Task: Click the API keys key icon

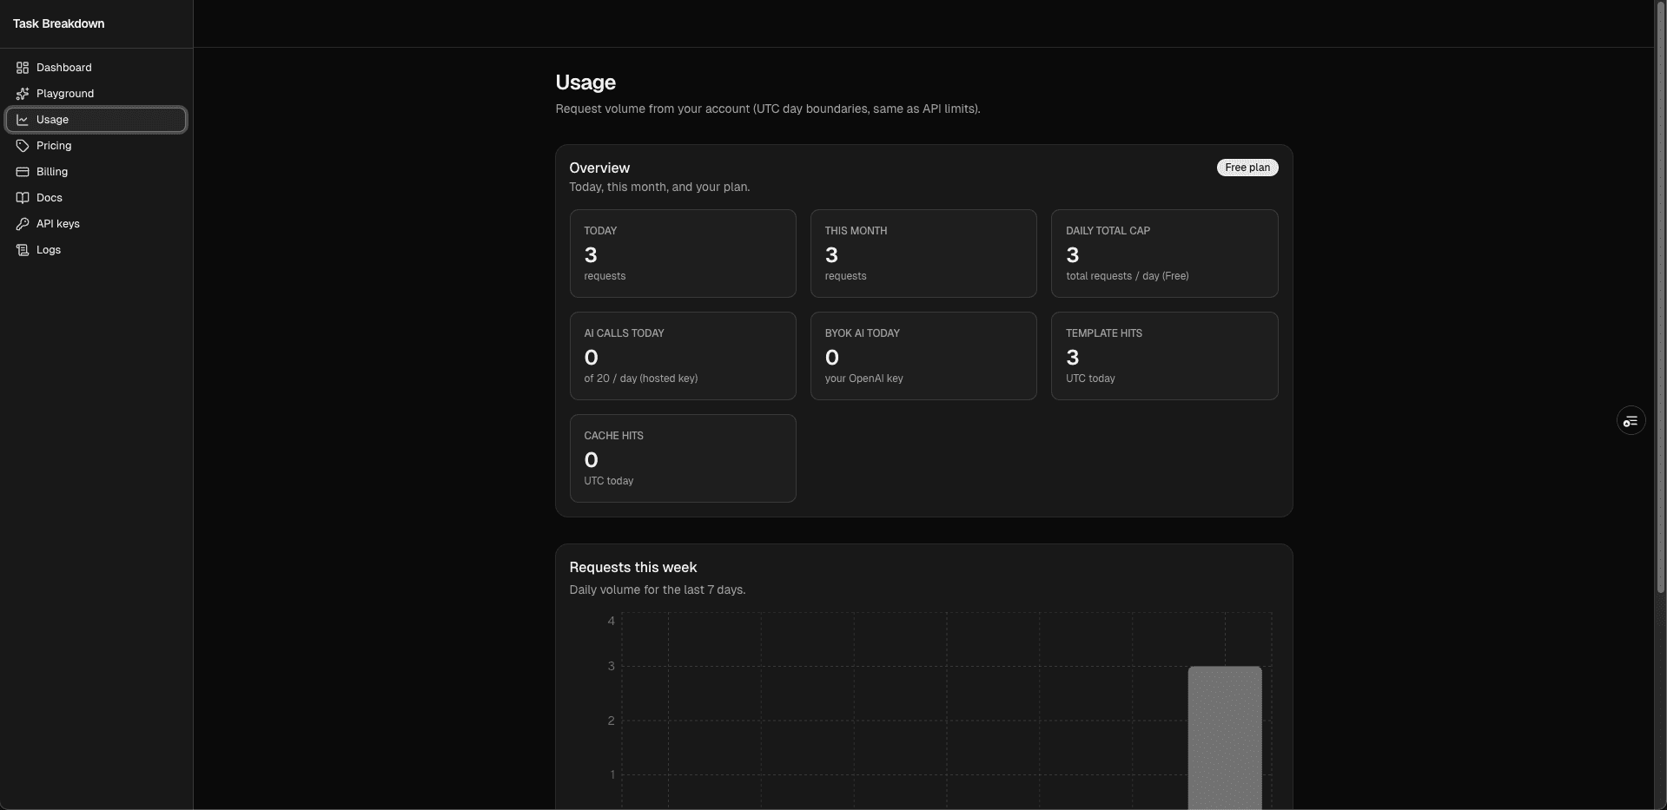Action: point(22,223)
